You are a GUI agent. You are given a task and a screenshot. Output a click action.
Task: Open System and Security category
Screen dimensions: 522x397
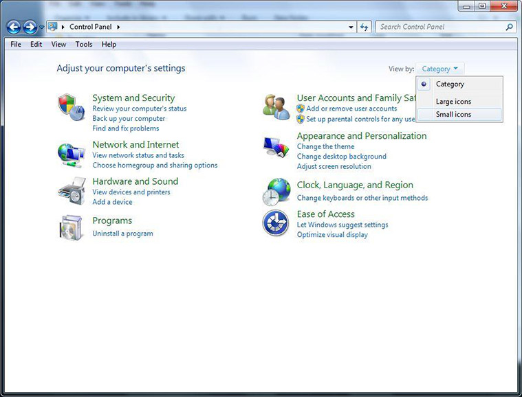point(133,98)
